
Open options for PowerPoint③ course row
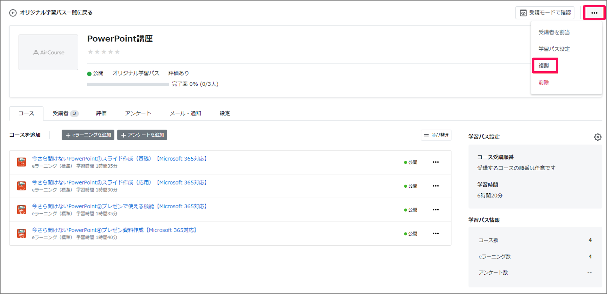point(436,210)
